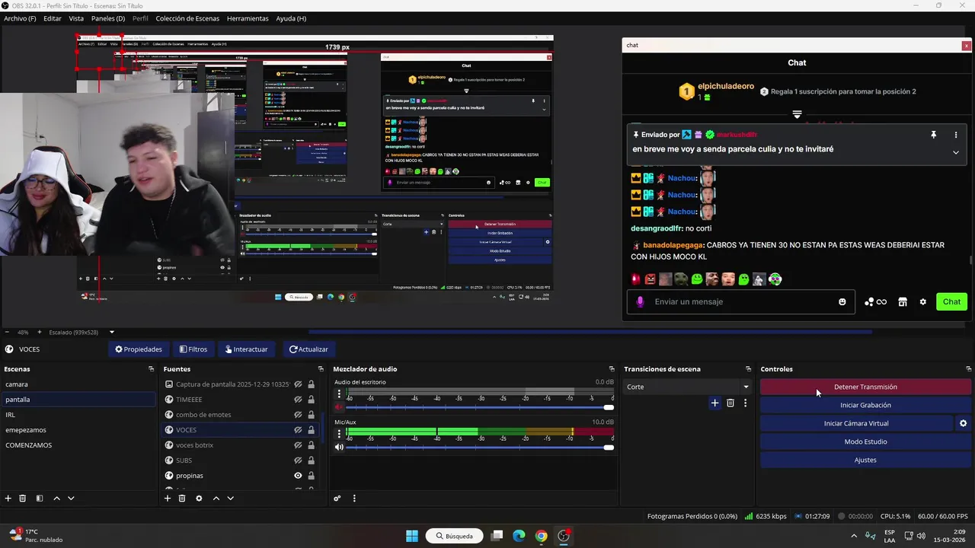This screenshot has height=548, width=975.
Task: Open virtual camera settings gear
Action: click(963, 423)
